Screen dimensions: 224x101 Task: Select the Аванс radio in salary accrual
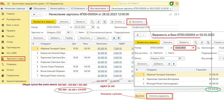pos(76,33)
